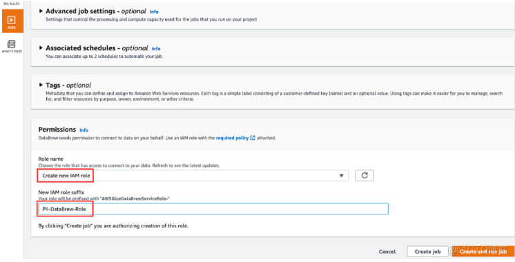Click Info link beside Permissions
515x262 pixels.
click(x=84, y=130)
